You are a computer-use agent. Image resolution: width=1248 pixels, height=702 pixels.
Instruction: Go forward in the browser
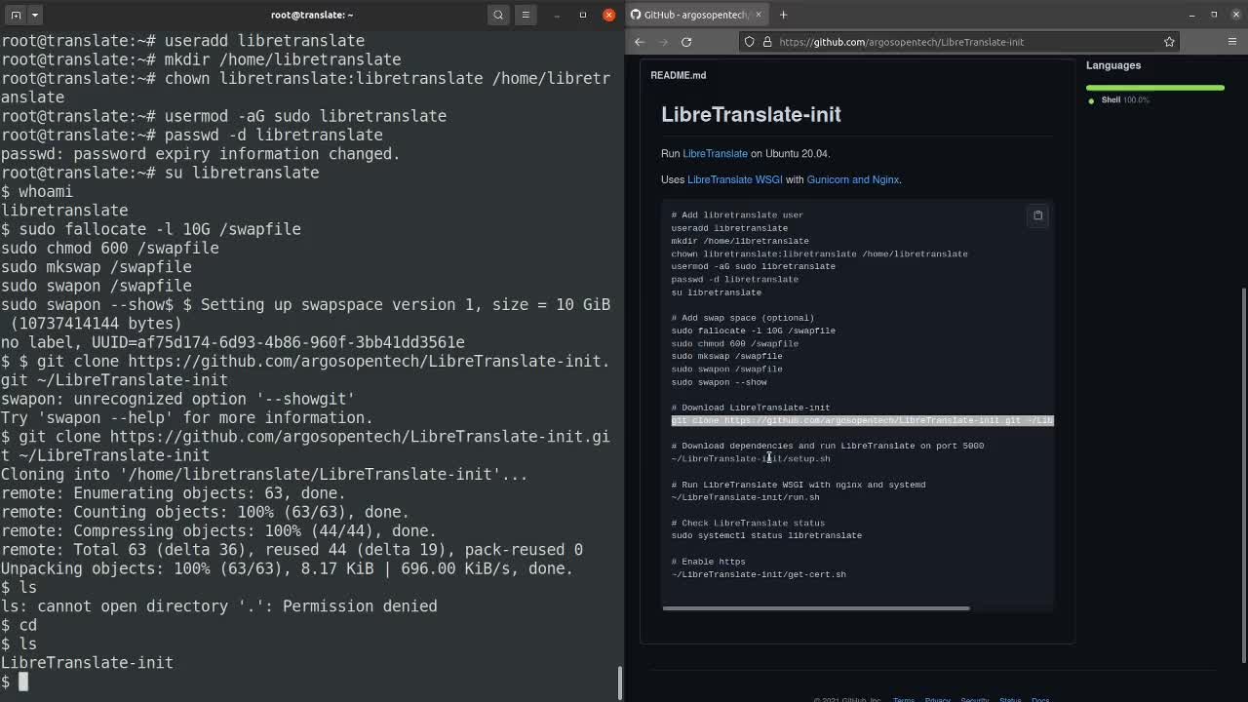663,42
